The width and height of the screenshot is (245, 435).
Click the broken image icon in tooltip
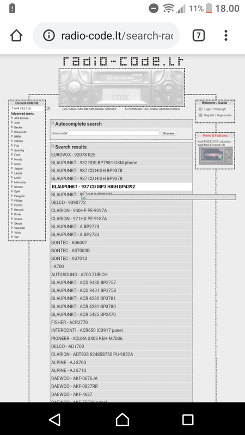84,197
